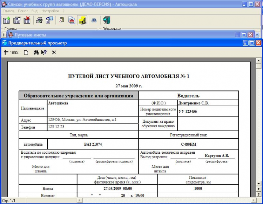Click the preview vertical scrollbar down arrow

click(259, 183)
